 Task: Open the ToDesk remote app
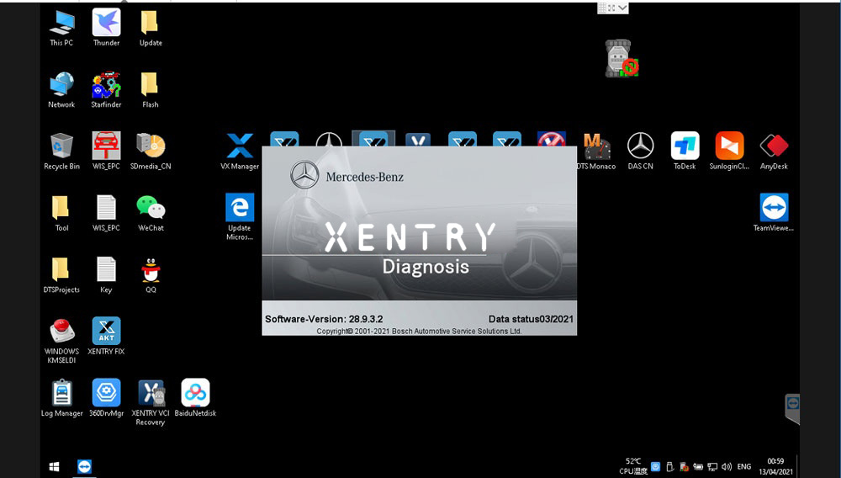(x=685, y=151)
